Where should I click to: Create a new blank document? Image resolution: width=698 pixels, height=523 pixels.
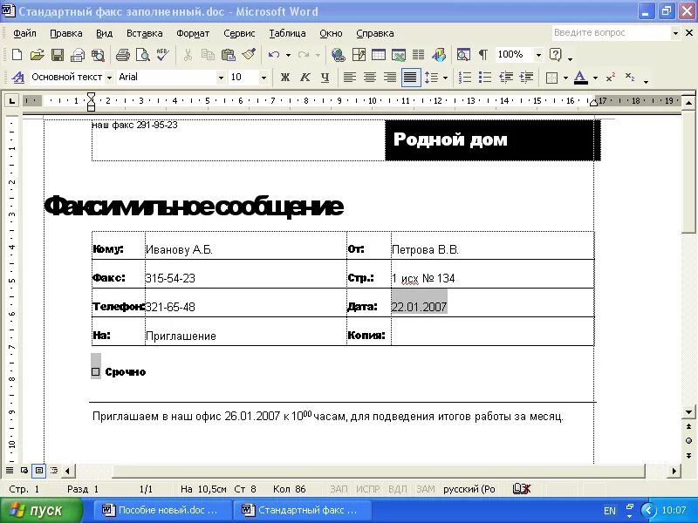(x=17, y=55)
